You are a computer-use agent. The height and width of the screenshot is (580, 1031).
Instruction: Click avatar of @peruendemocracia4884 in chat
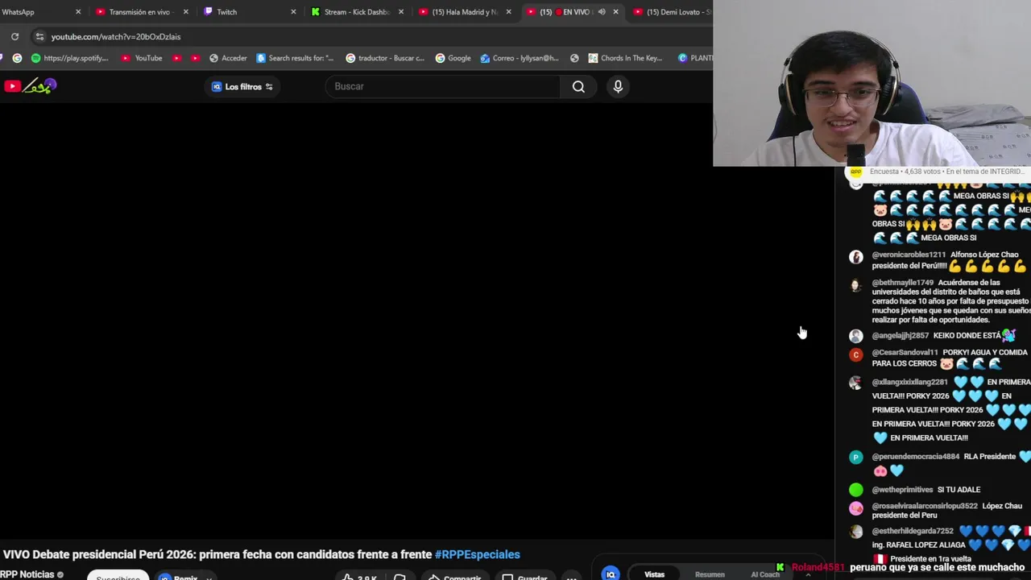(855, 457)
